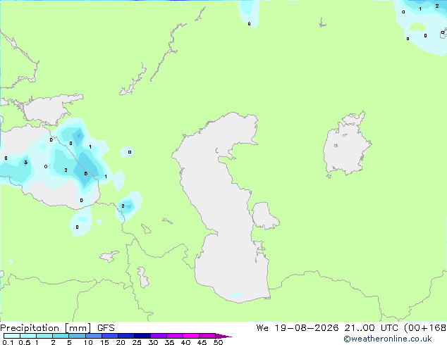This screenshot has width=447, height=345.
Task: Click the '10' legend scale label
Action: 88,342
